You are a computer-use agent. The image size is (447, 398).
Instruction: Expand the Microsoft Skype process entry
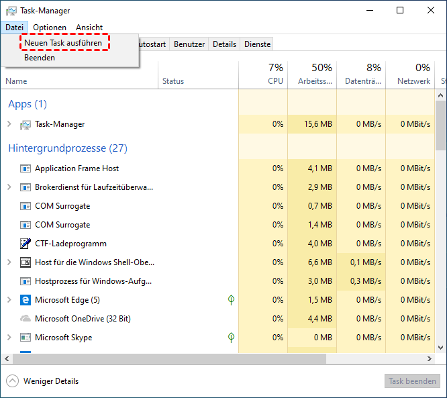9,338
